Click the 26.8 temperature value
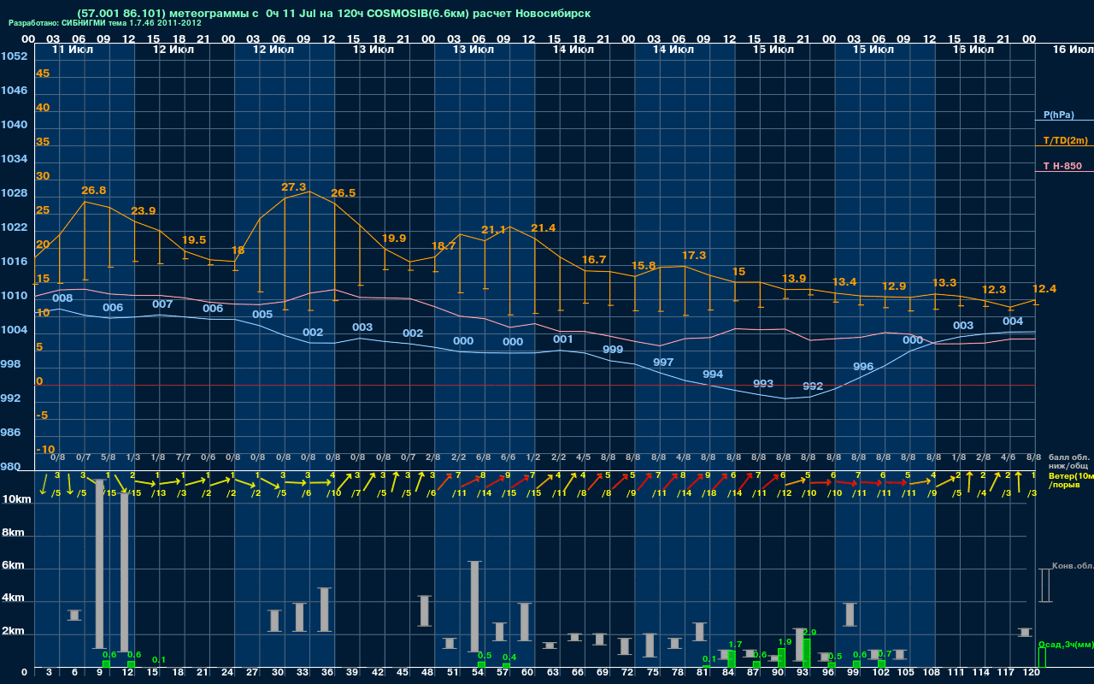Image resolution: width=1094 pixels, height=684 pixels. click(x=94, y=190)
